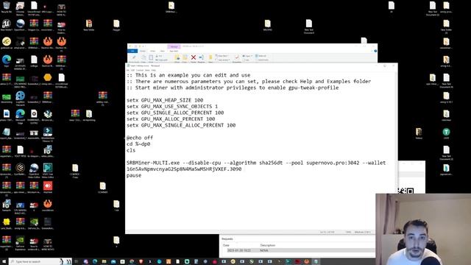Screen dimensions: 471x265
Task: Click the 'pause' line in Notepad
Action: tap(134, 175)
